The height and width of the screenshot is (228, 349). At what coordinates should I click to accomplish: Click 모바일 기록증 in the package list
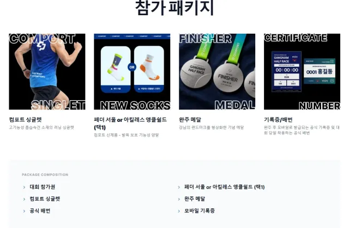pyautogui.click(x=200, y=211)
